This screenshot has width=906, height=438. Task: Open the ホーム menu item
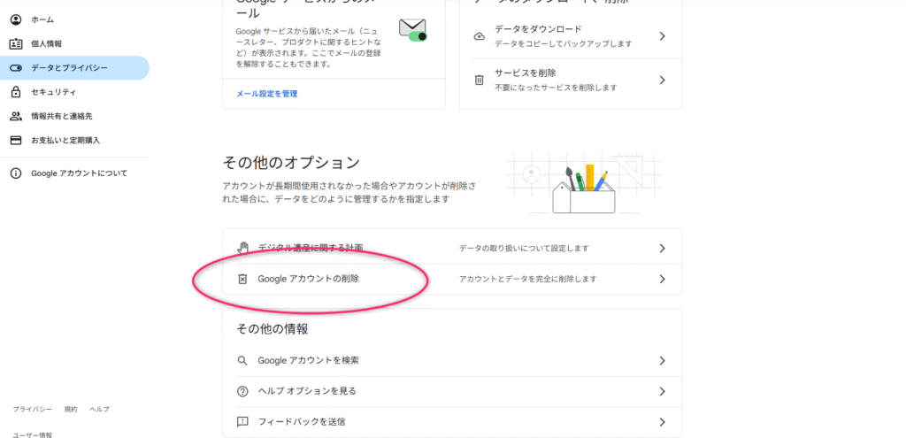coord(74,19)
